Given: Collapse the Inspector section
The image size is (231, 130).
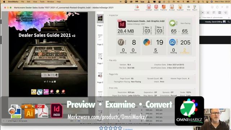Looking at the screenshot, I should pyautogui.click(x=108, y=15).
